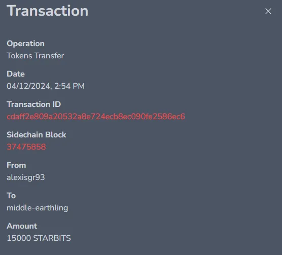Click the To label

11,196
